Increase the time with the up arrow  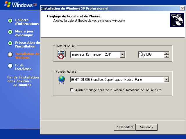tap(167, 53)
